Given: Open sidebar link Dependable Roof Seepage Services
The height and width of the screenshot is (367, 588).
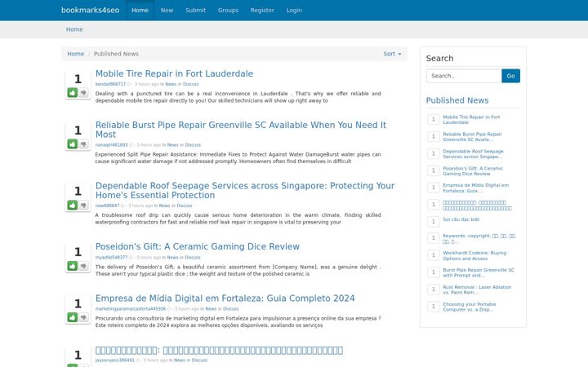Looking at the screenshot, I should pos(473,154).
